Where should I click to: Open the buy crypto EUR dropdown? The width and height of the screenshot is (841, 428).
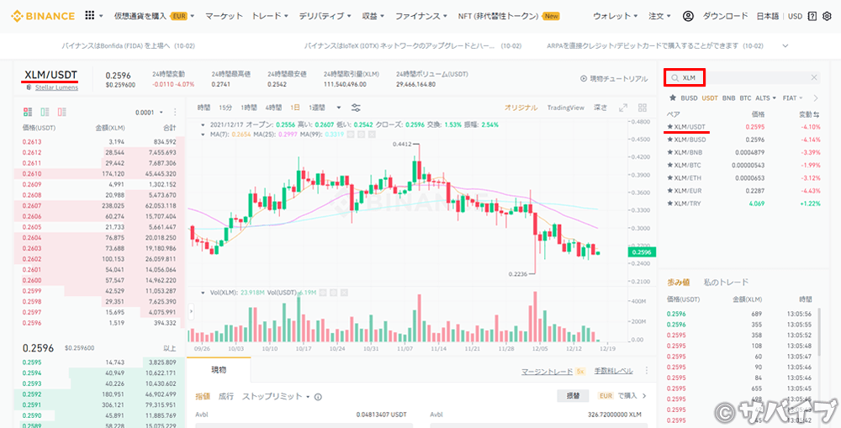[155, 16]
